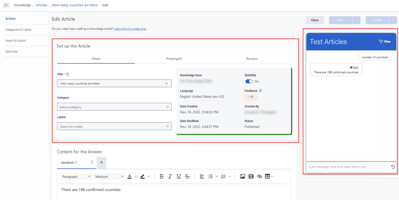Insert a video into the answer
Viewport: 399px width, 200px height.
tap(251, 176)
